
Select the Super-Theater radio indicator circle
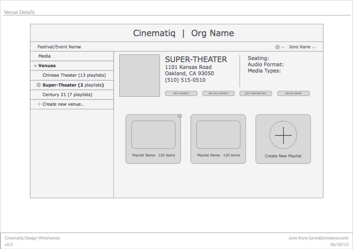pyautogui.click(x=38, y=85)
